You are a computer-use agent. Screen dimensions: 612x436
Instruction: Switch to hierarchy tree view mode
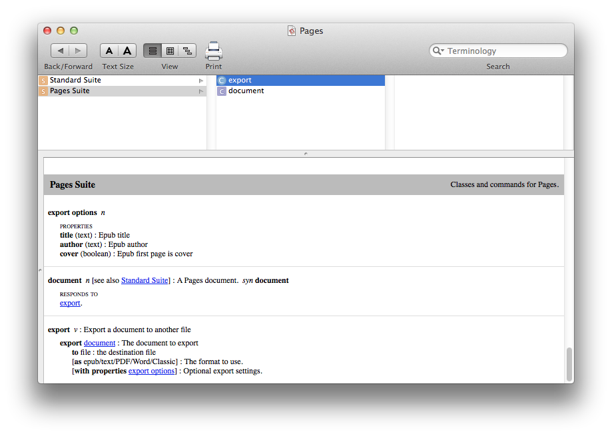[x=187, y=51]
